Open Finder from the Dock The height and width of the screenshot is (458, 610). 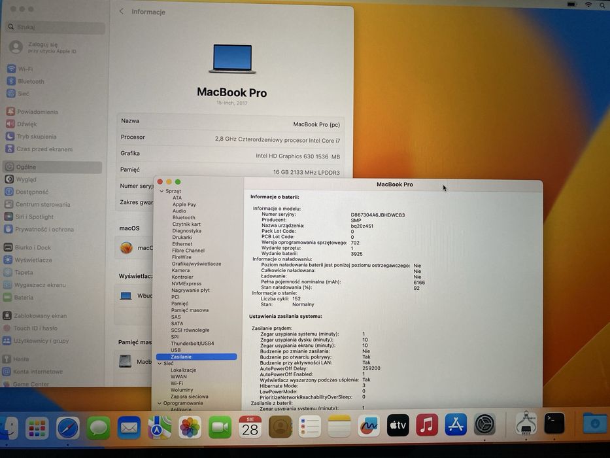click(8, 429)
